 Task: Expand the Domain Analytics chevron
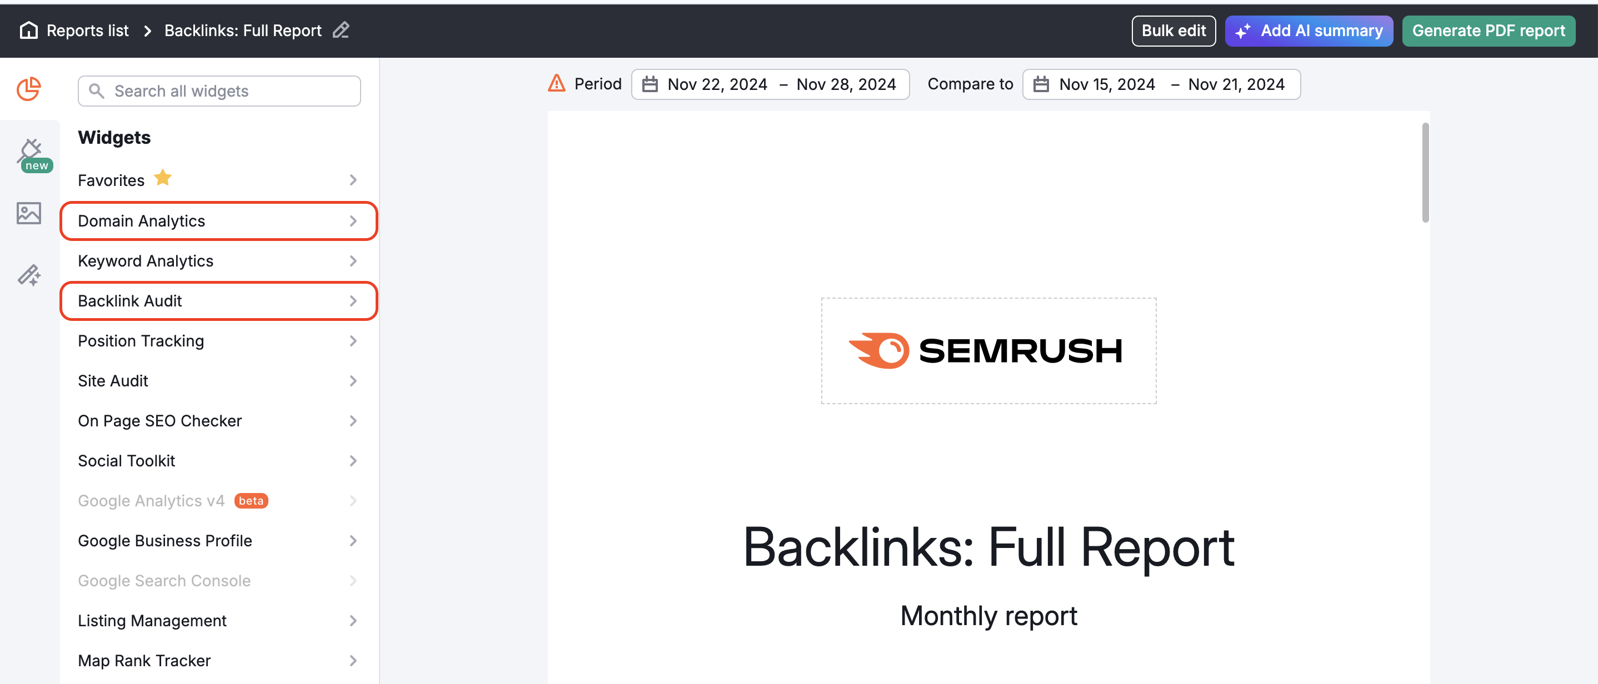pyautogui.click(x=353, y=221)
